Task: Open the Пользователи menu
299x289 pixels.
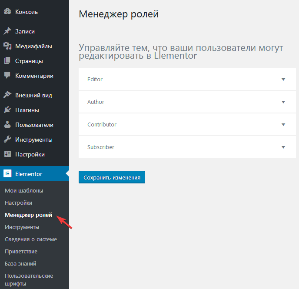Action: pyautogui.click(x=34, y=125)
